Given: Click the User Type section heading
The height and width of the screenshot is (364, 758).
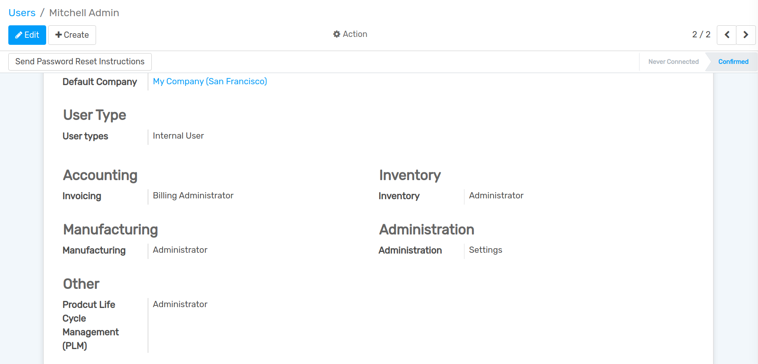Looking at the screenshot, I should [94, 115].
